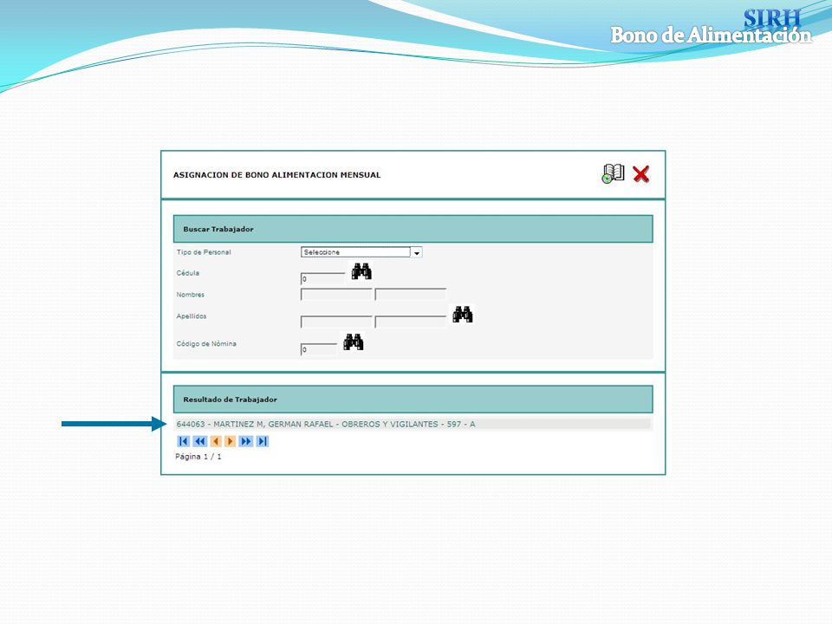Open the help book icon

[613, 174]
